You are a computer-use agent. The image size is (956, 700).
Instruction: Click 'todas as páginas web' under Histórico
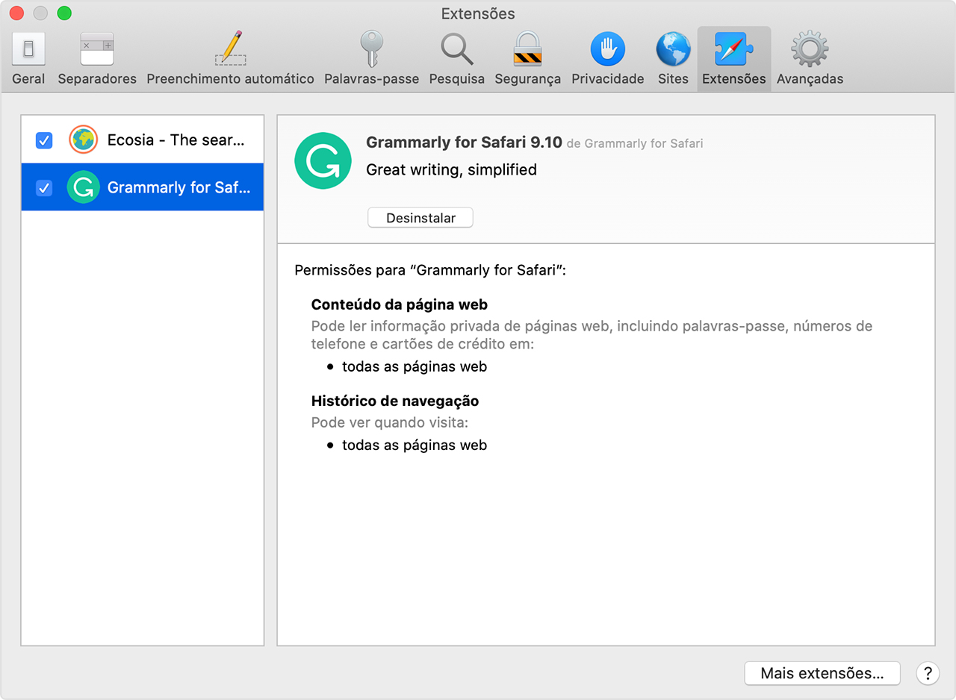(x=415, y=445)
